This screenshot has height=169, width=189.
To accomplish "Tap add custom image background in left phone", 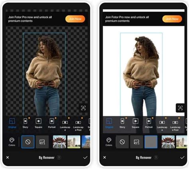I will coord(42,142).
